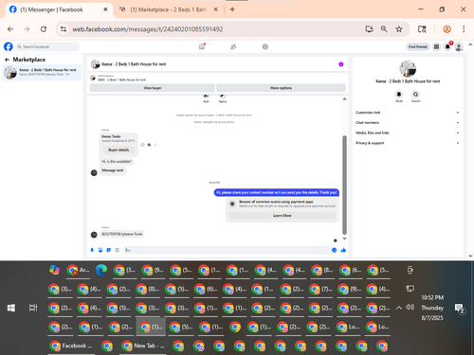
Task: Click the Search Facebook field
Action: tap(47, 46)
